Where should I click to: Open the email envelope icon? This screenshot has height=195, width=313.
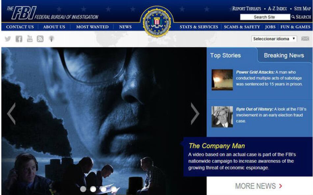tap(305, 39)
